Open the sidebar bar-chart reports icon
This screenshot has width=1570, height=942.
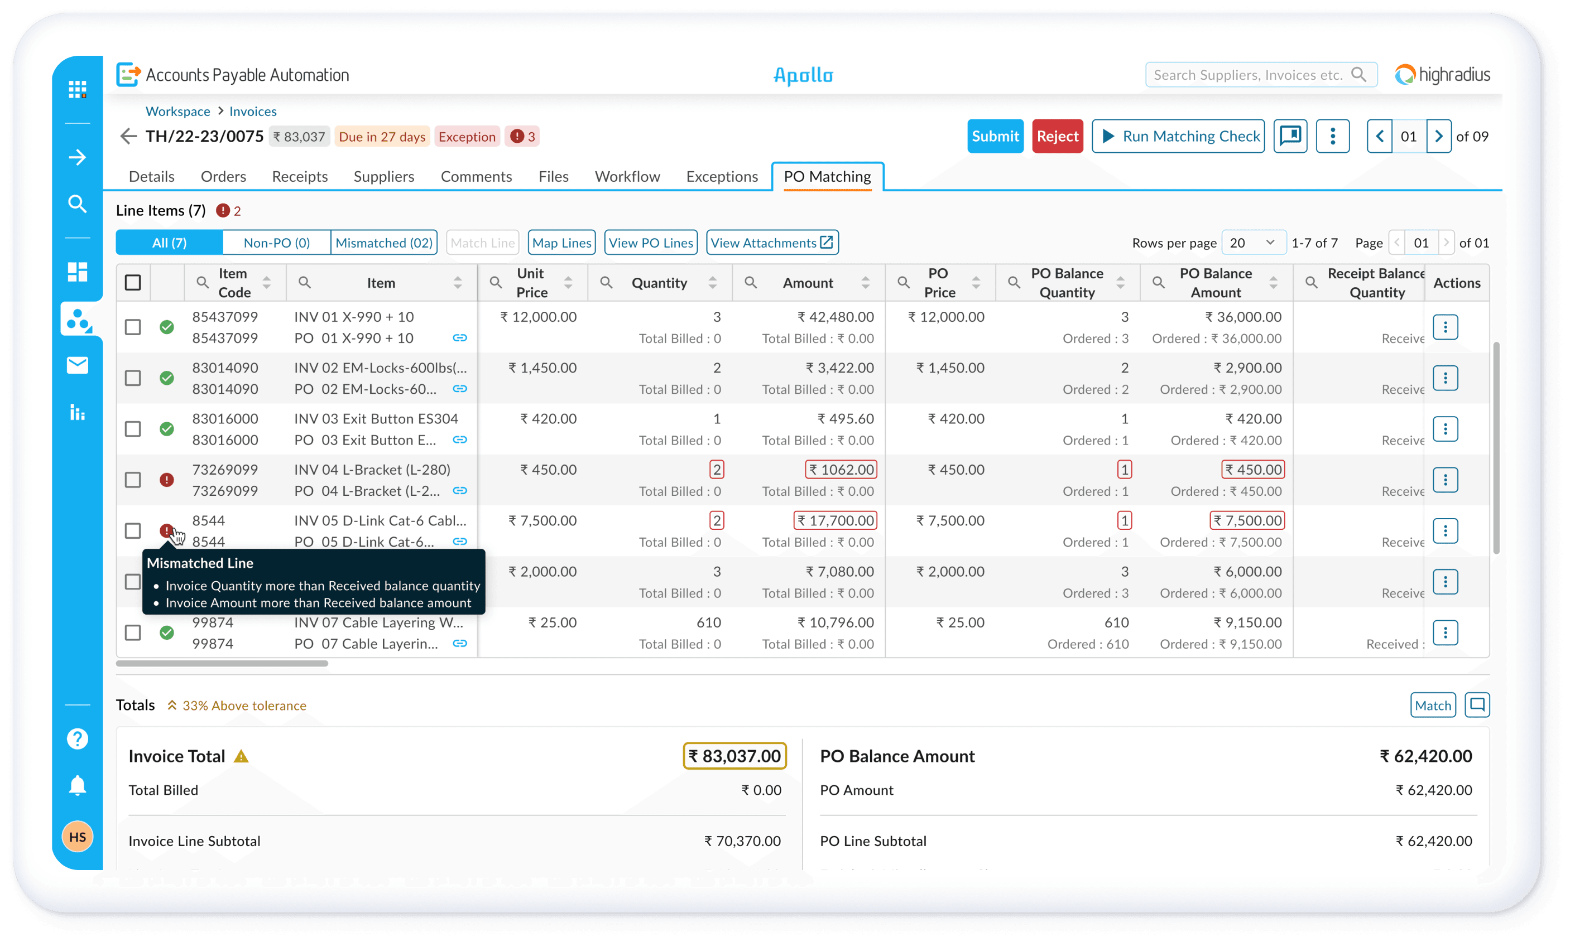(x=78, y=413)
